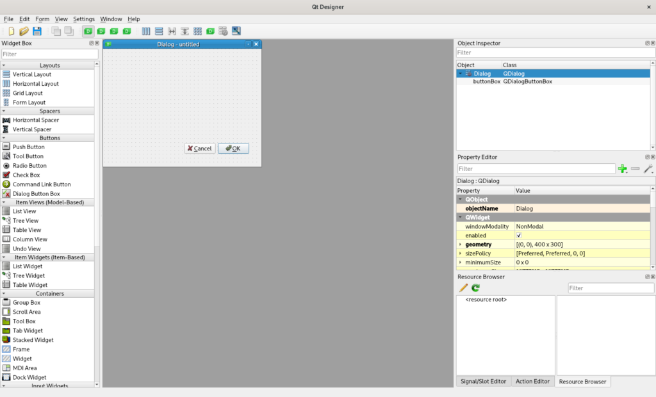Click Cancel button in the dialog form

pos(200,149)
